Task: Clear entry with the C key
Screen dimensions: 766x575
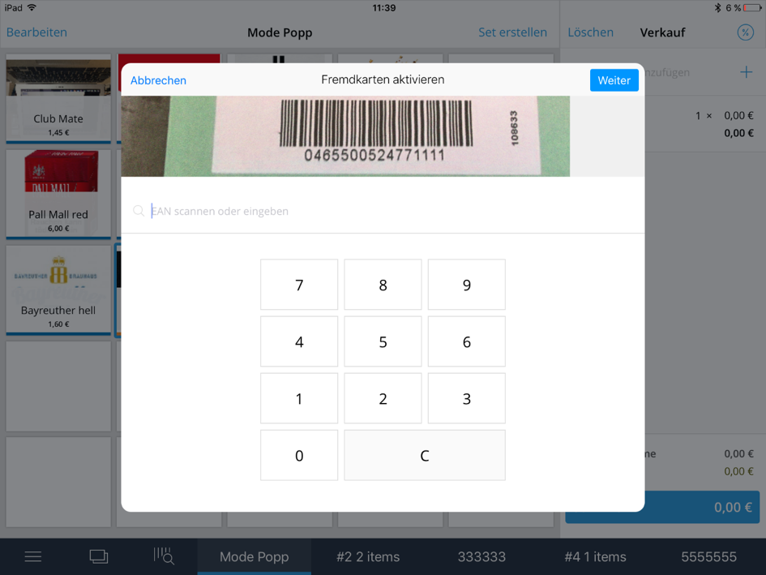Action: [x=425, y=455]
